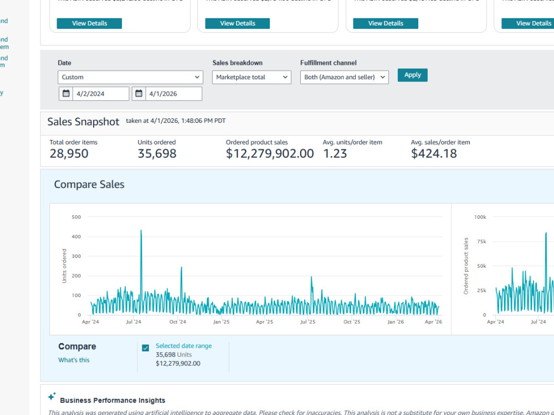Click the Selected date range link text
Viewport: 554px width, 415px height.
184,346
